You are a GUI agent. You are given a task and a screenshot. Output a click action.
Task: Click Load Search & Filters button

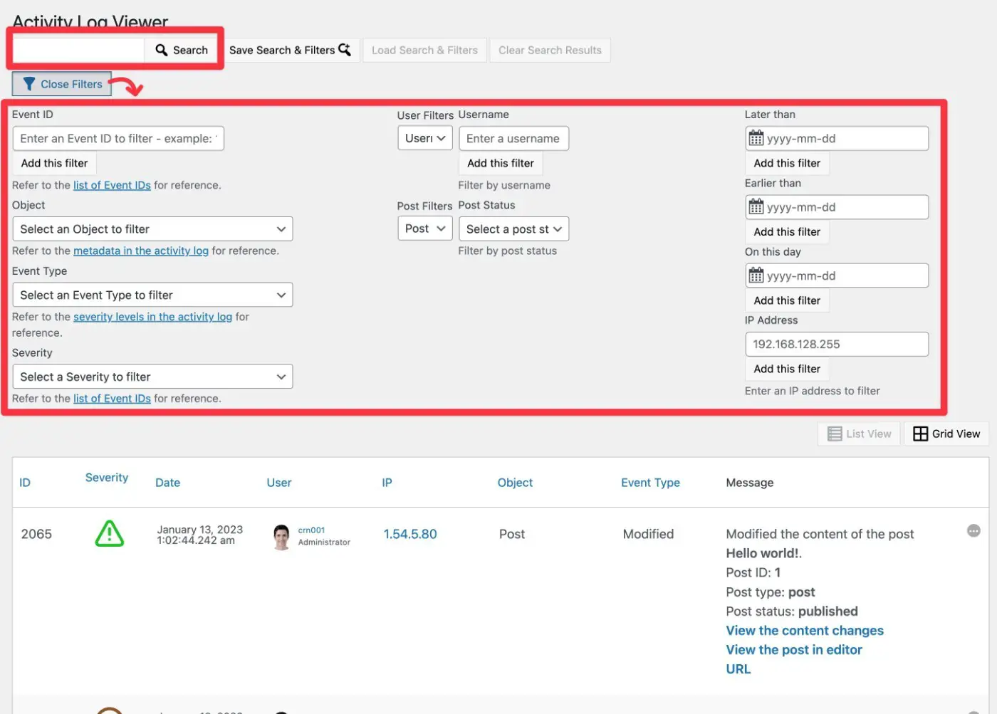[424, 50]
